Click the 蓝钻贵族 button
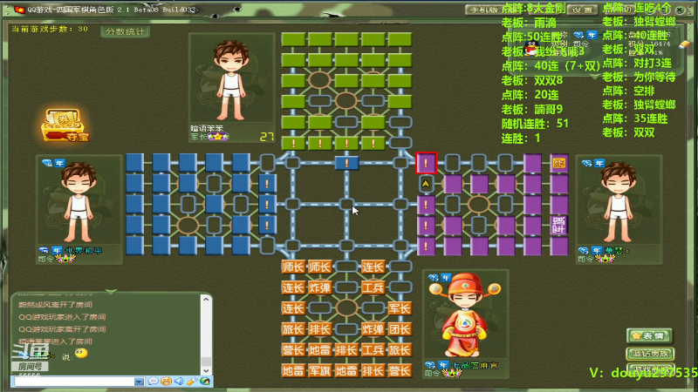The width and height of the screenshot is (698, 392). point(649,354)
